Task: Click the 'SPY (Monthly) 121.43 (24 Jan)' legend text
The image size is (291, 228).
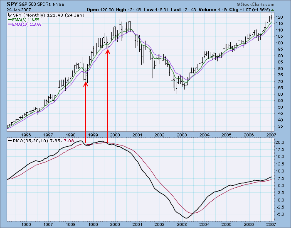Action: pos(49,15)
